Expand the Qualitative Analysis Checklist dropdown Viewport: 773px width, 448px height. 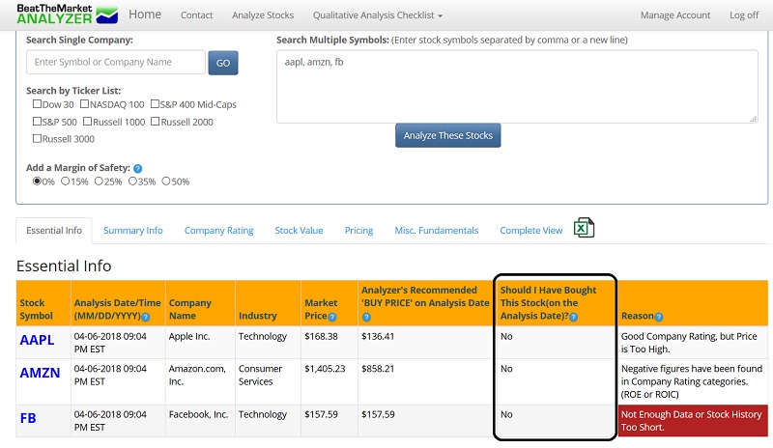[x=378, y=15]
